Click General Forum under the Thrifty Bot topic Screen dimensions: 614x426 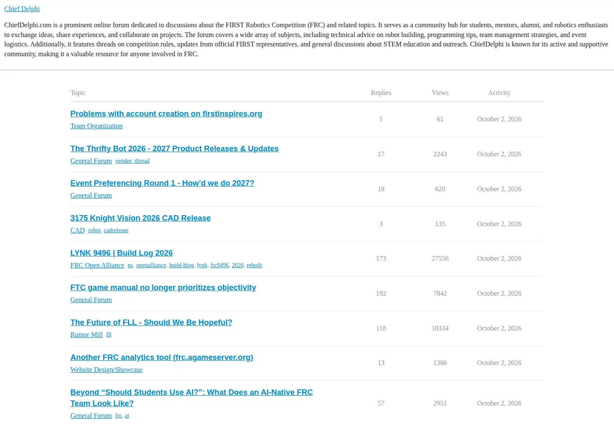pos(91,161)
